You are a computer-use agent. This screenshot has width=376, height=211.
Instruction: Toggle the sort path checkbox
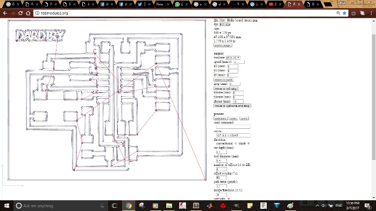point(229,199)
